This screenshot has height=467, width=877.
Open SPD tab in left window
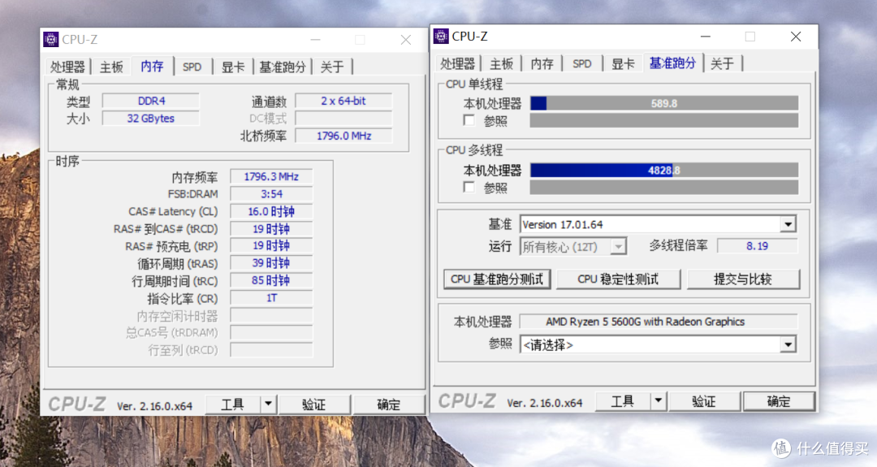[x=192, y=67]
